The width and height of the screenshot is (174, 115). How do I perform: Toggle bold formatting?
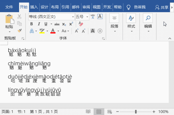[32, 24]
